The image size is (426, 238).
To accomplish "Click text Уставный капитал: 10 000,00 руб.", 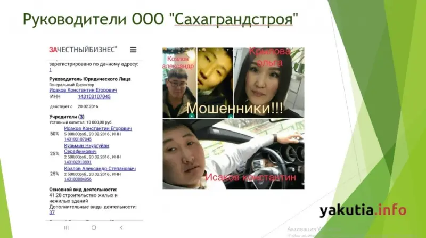I will tap(81, 122).
